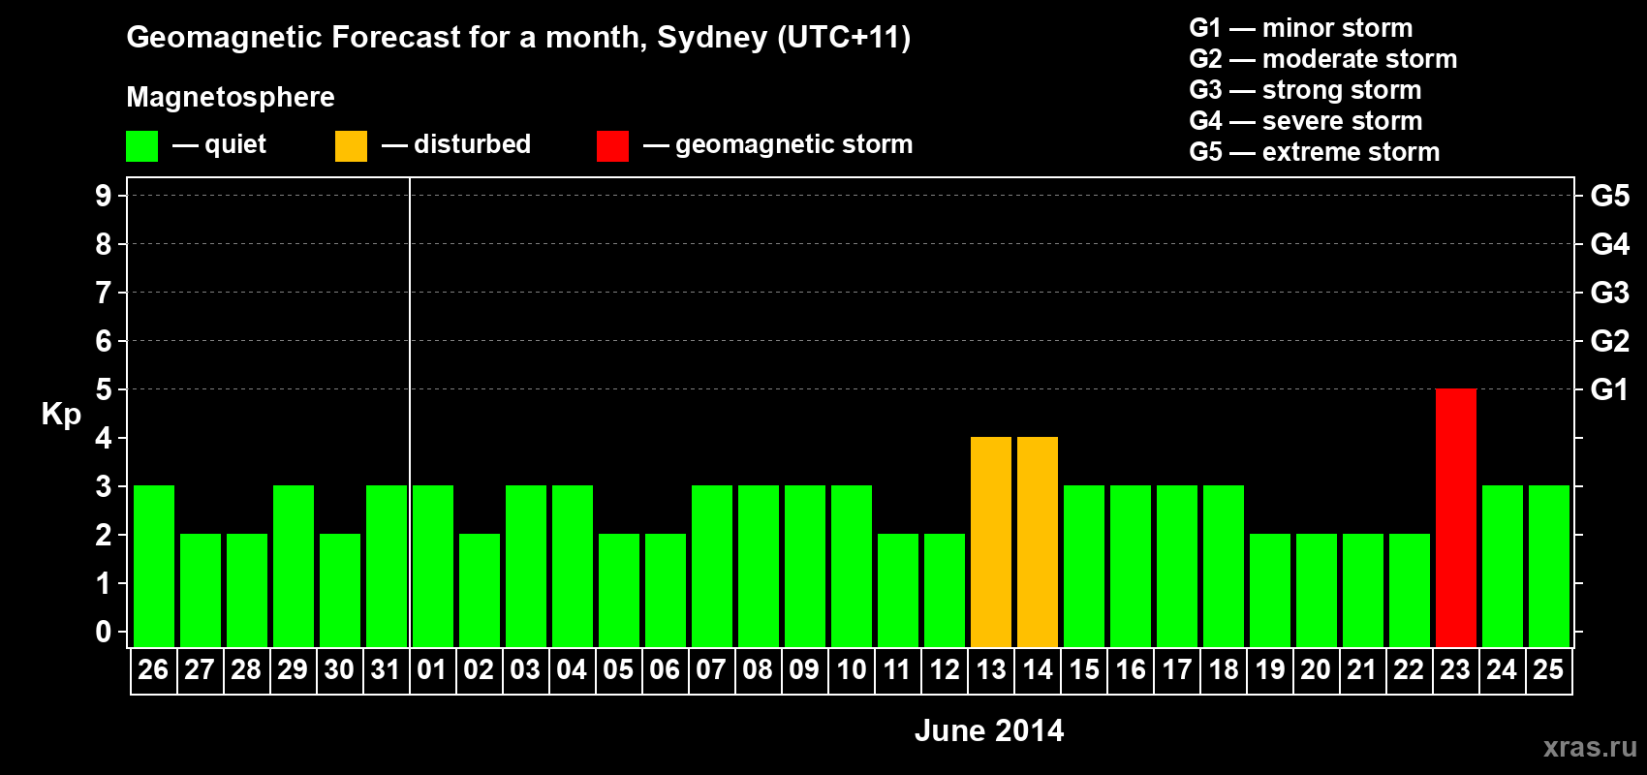The height and width of the screenshot is (775, 1647).
Task: Click date label 18 on the axis
Action: [x=1224, y=669]
